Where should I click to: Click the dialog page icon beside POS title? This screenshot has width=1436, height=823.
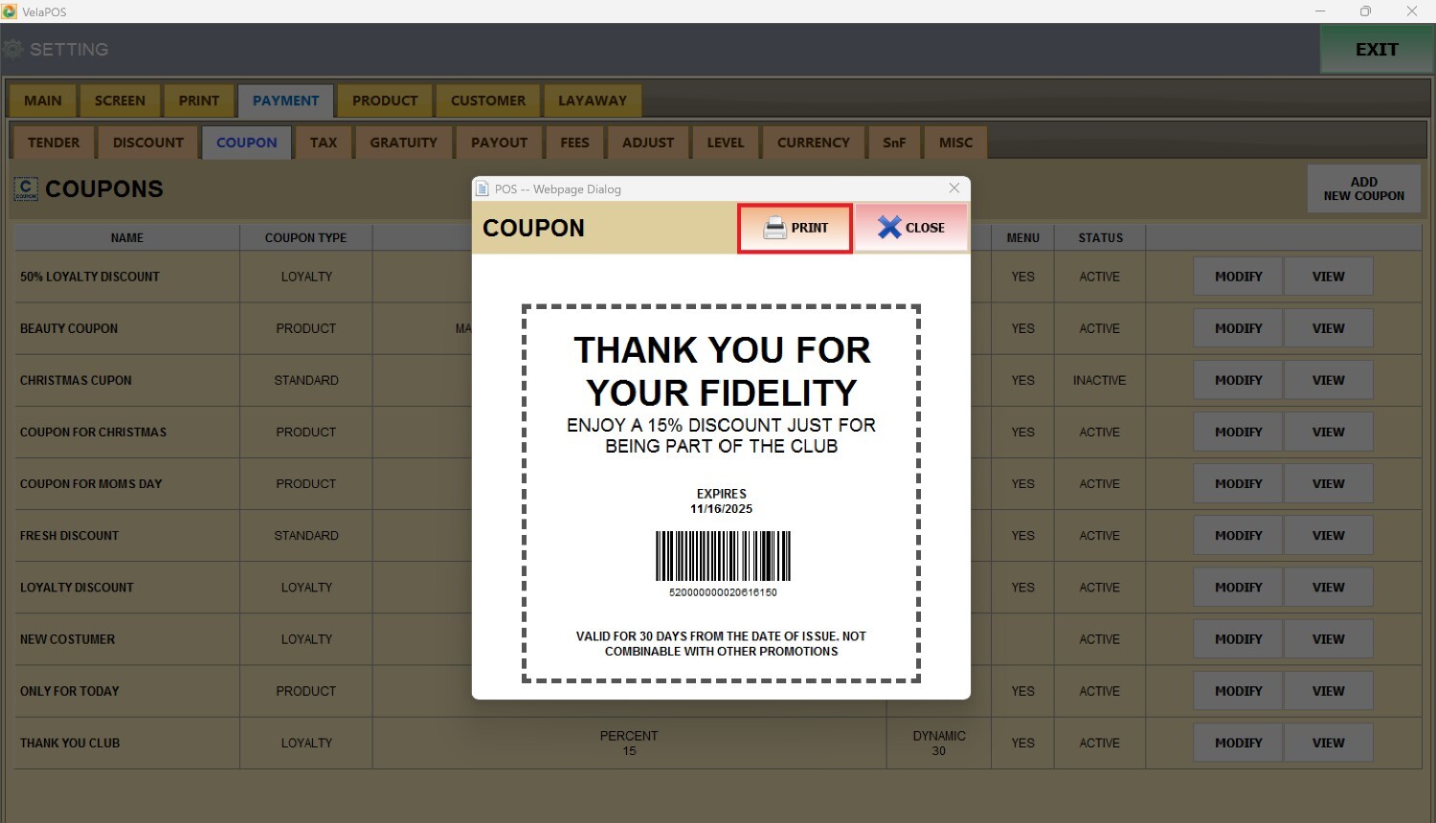(483, 189)
